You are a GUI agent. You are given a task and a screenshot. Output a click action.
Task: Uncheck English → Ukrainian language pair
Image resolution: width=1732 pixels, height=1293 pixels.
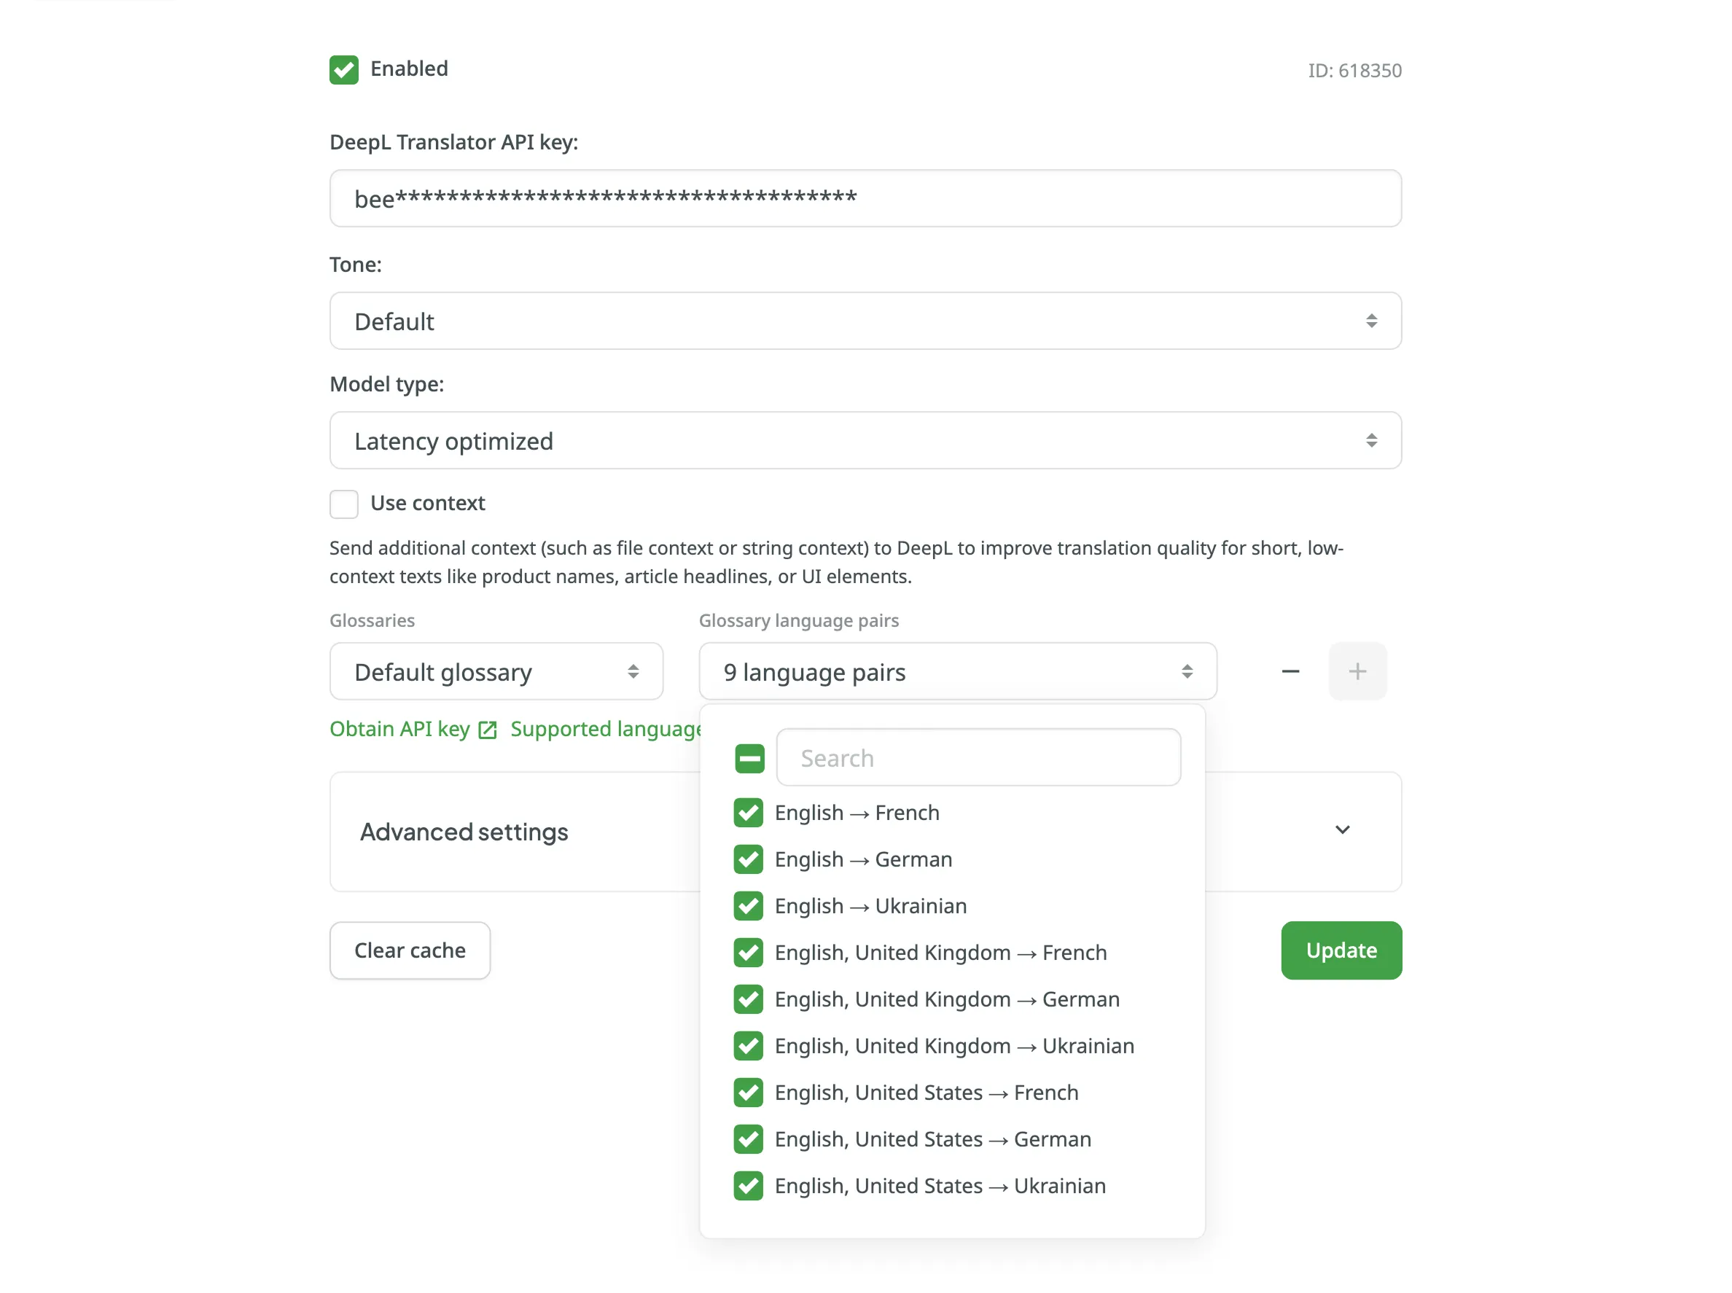coord(748,907)
